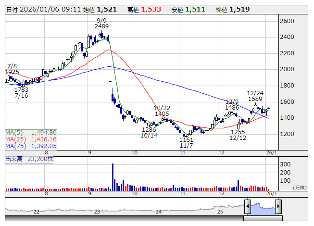Click year 25 in the overview timeline
Viewport: 314px width, 226px height.
tap(220, 212)
